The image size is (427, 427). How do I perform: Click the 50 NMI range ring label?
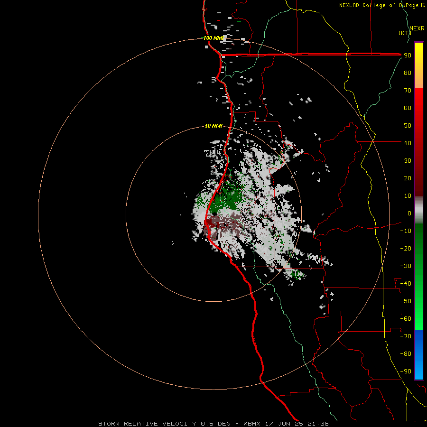pyautogui.click(x=213, y=126)
